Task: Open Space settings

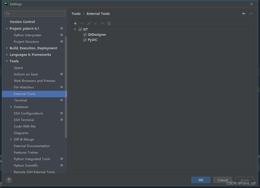Action: [x=18, y=68]
